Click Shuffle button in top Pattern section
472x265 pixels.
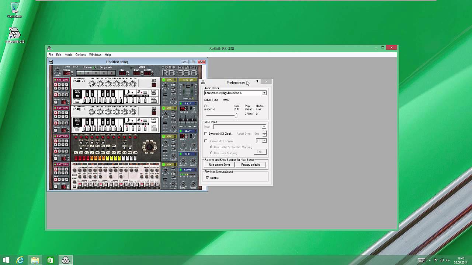pos(56,102)
